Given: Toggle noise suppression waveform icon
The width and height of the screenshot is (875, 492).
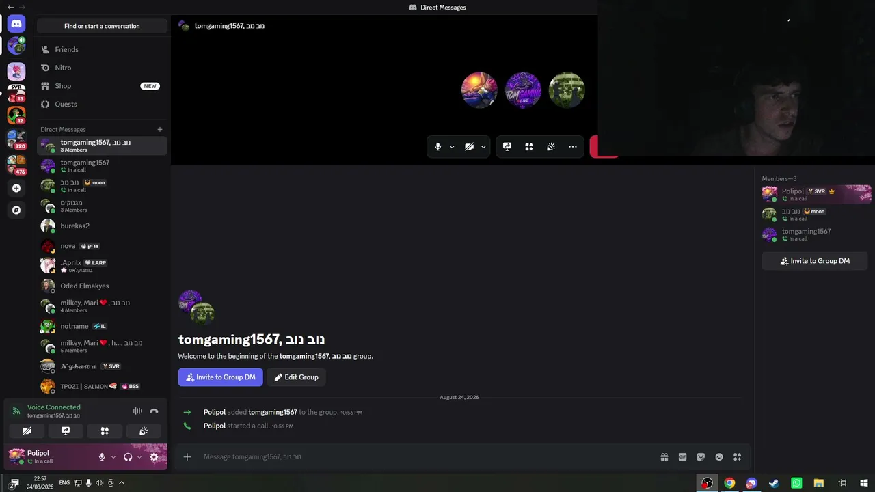Looking at the screenshot, I should pos(137,411).
